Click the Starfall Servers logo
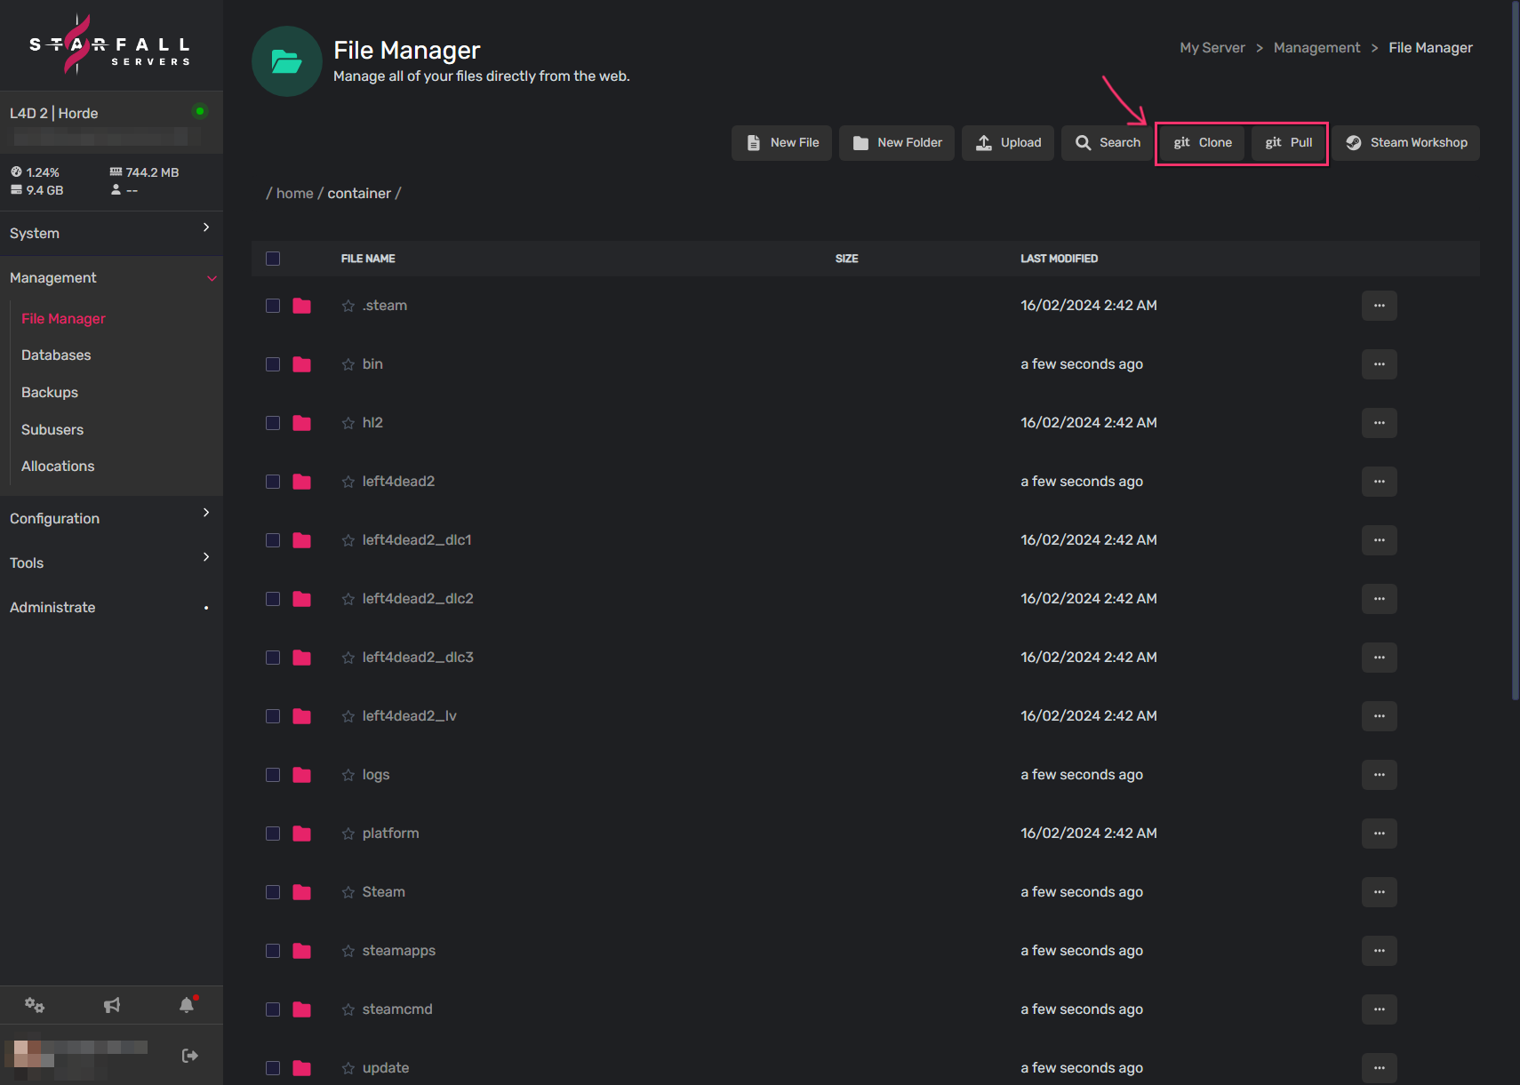Viewport: 1520px width, 1085px height. [x=110, y=44]
